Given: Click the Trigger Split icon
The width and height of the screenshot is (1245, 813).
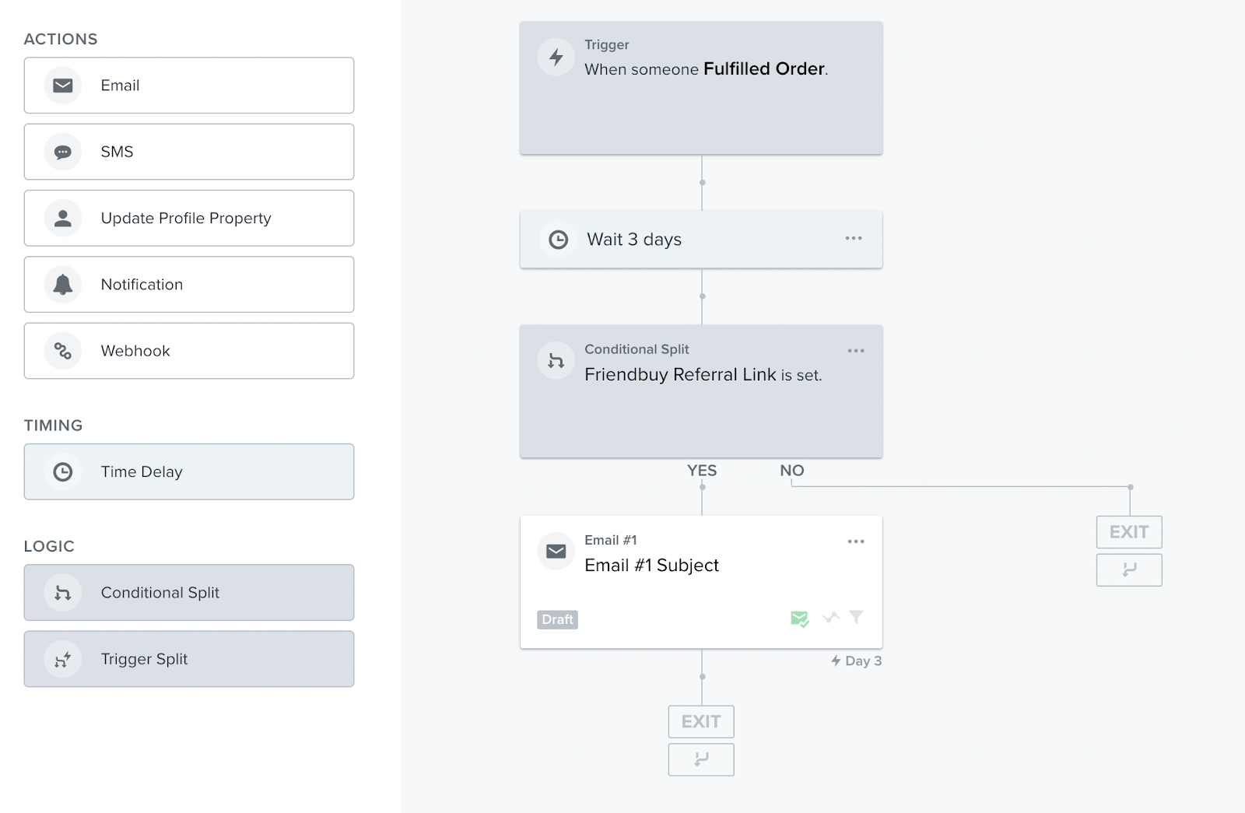Looking at the screenshot, I should [63, 659].
